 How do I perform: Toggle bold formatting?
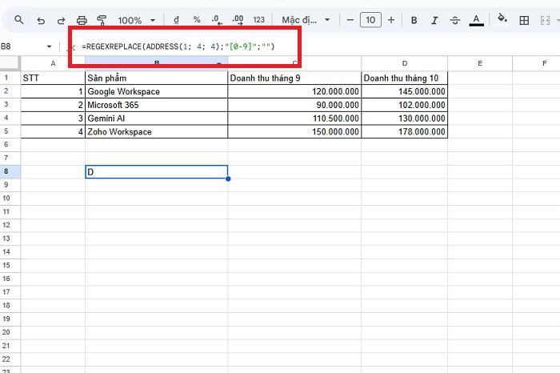point(414,20)
